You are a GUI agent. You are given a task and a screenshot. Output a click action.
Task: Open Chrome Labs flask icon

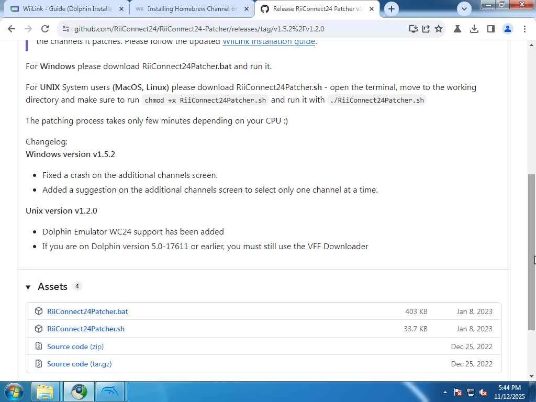[x=457, y=29]
